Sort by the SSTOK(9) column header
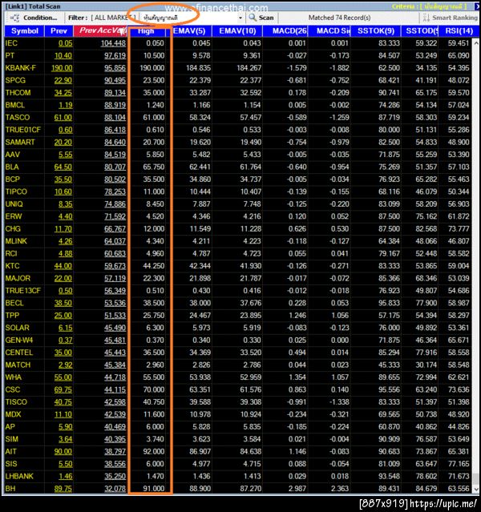The height and width of the screenshot is (512, 481). coord(376,31)
